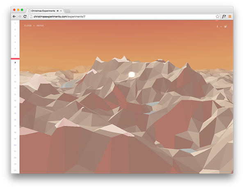244x189 pixels.
Task: Go to experiment day 24
Action: click(15, 170)
